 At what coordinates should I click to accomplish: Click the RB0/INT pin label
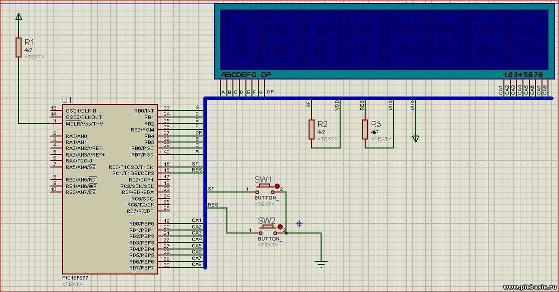[x=144, y=110]
